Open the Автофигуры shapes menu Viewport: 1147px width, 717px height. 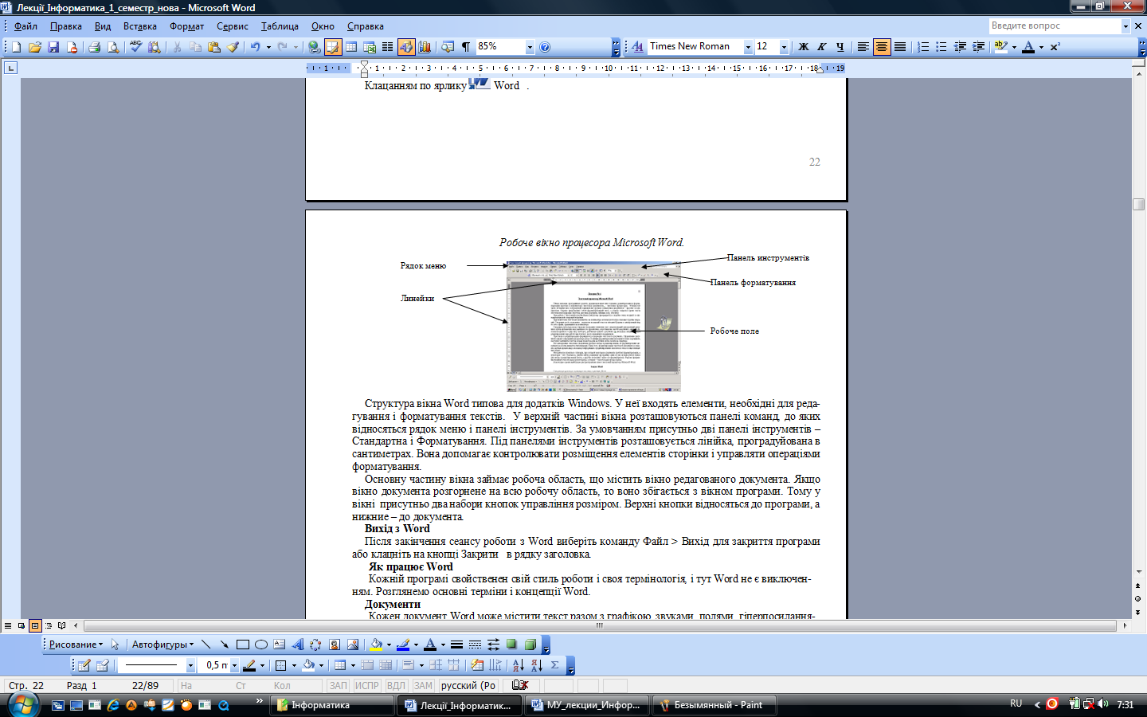point(162,645)
